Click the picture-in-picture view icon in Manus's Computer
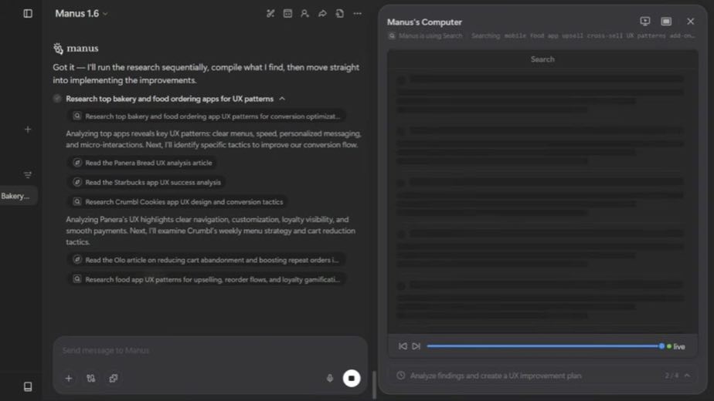 pyautogui.click(x=666, y=22)
